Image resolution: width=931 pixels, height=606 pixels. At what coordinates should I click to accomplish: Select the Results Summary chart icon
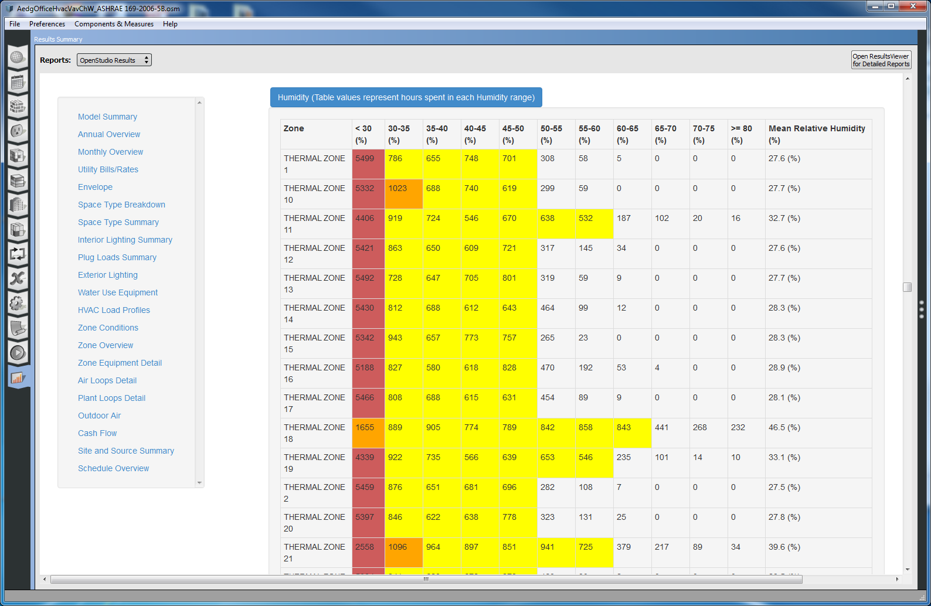(x=18, y=377)
